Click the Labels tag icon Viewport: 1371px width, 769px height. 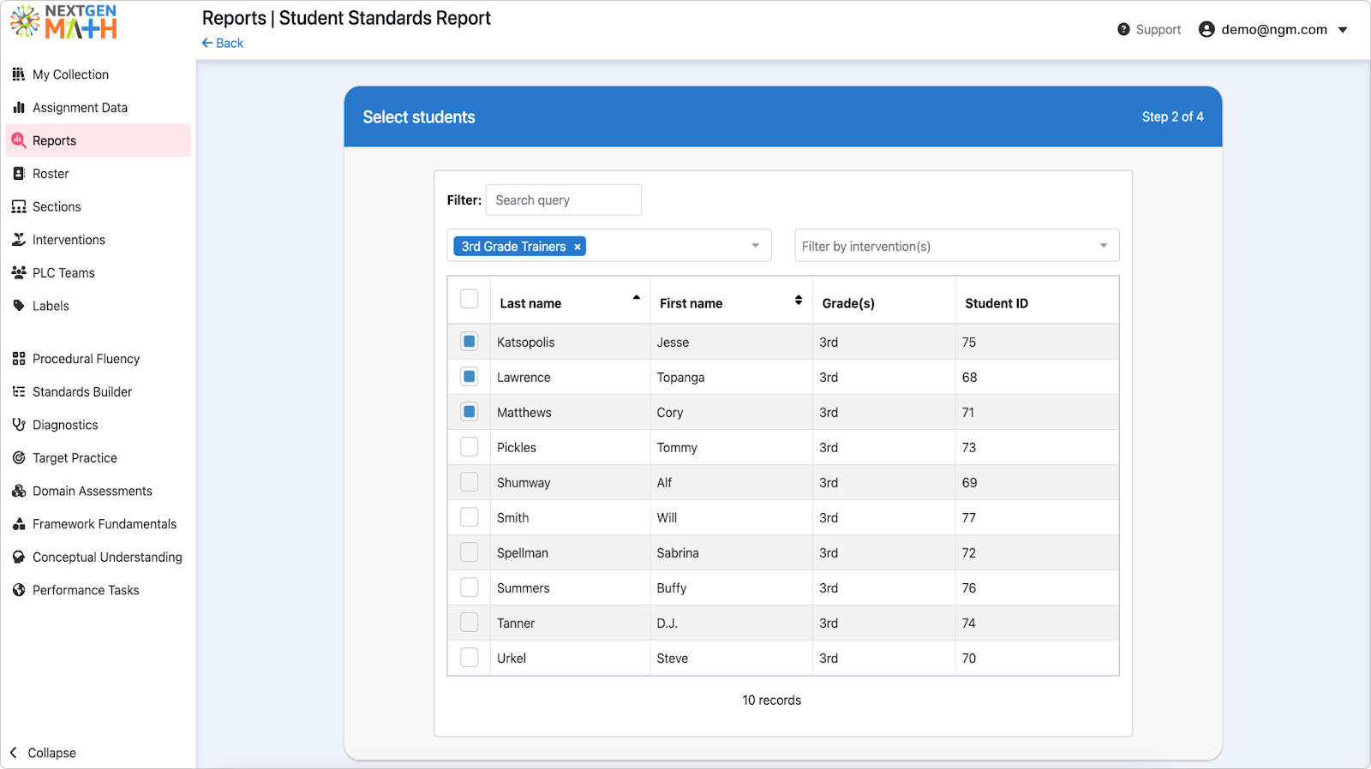tap(18, 306)
